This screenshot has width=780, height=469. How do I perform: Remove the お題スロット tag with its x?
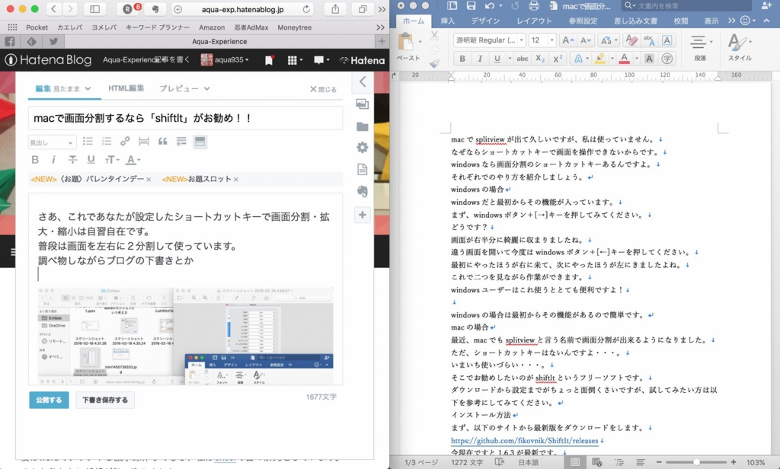tap(236, 180)
